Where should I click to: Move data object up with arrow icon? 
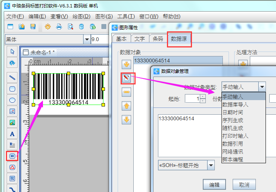pyautogui.click(x=127, y=106)
